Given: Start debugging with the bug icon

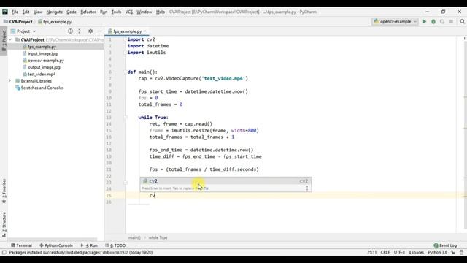Looking at the screenshot, I should coord(433,21).
